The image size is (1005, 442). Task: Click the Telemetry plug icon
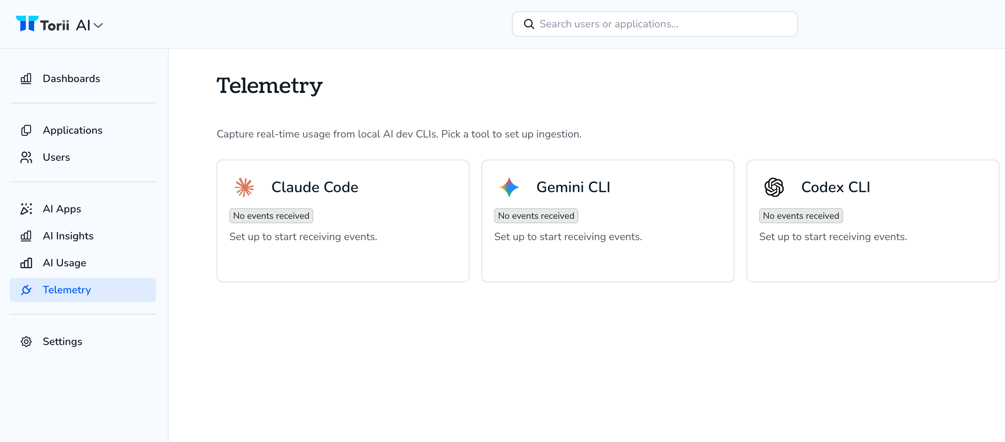26,290
